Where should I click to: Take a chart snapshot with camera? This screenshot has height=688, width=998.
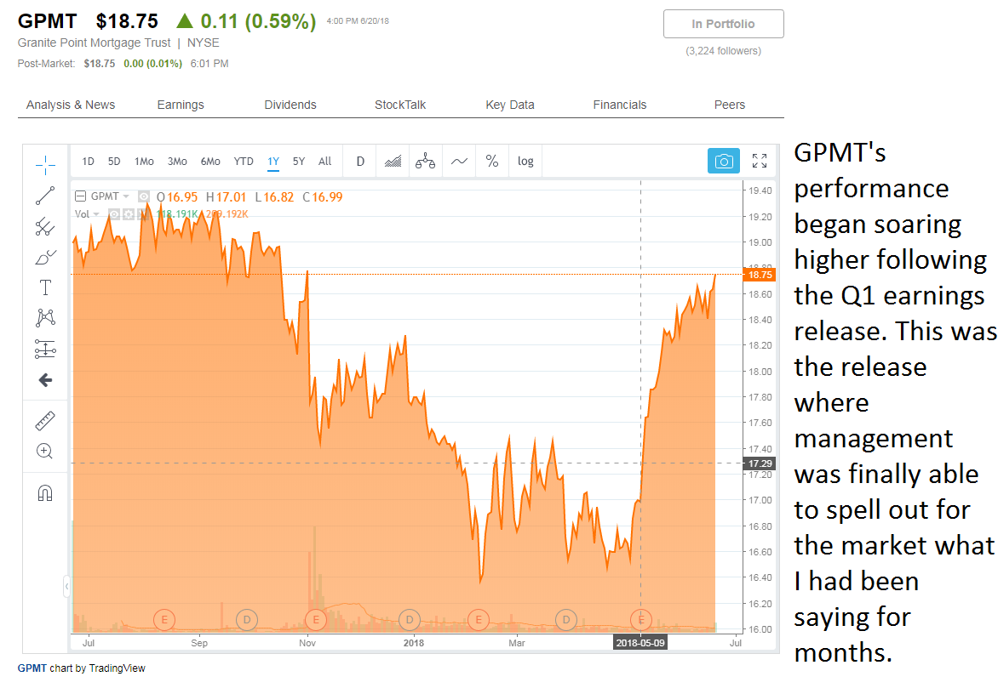point(724,162)
